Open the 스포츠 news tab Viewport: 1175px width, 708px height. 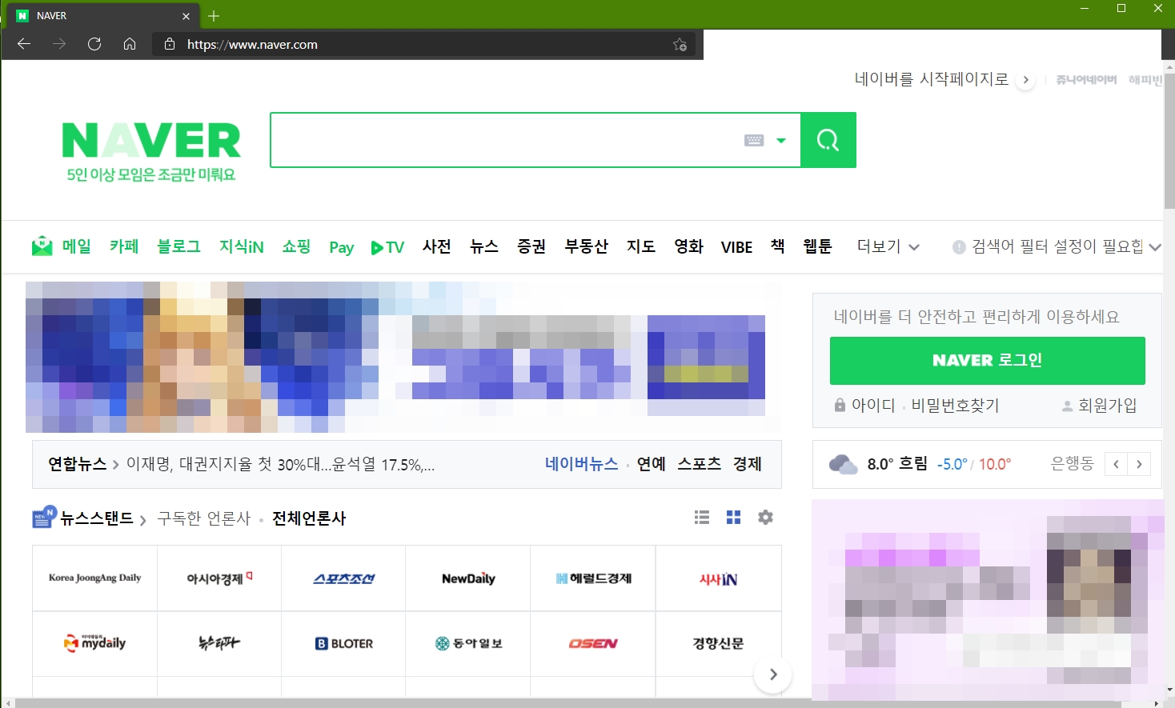700,464
